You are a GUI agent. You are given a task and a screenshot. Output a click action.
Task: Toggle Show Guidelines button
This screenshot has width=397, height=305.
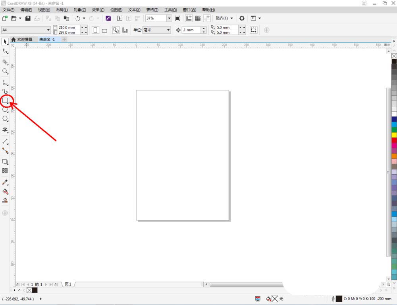(207, 18)
